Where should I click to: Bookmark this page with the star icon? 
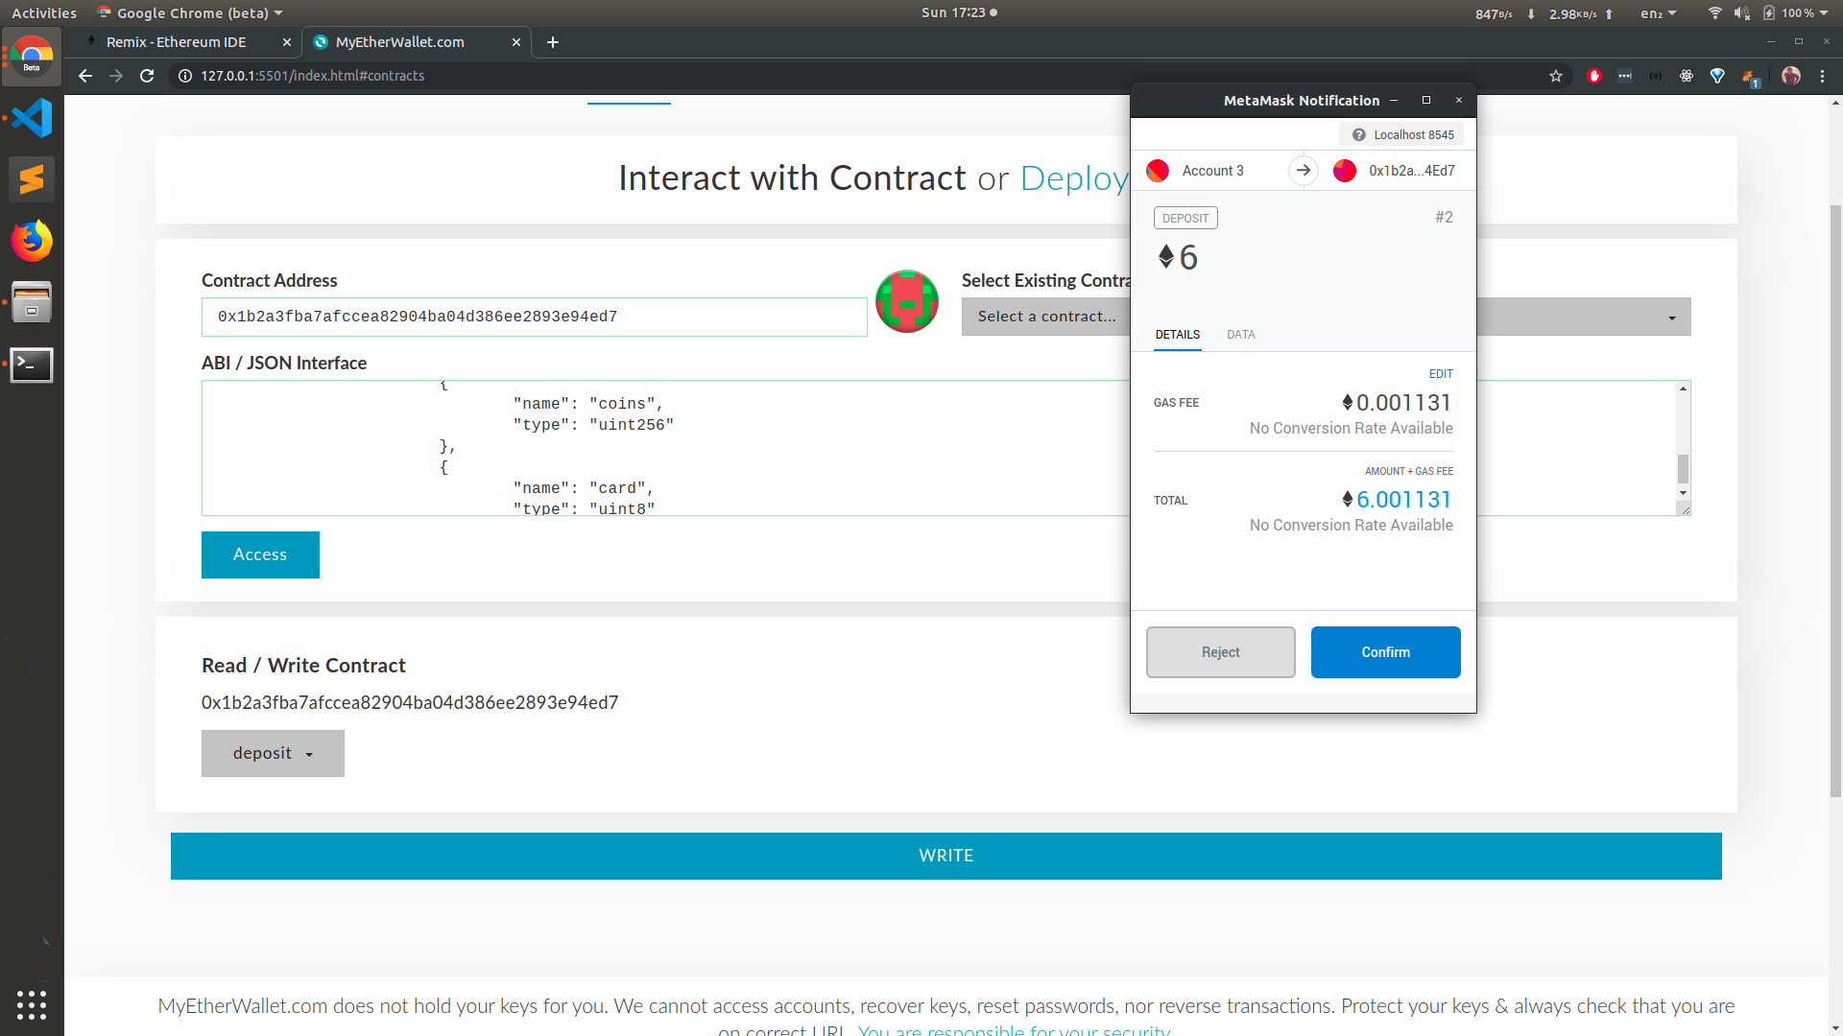(x=1556, y=76)
